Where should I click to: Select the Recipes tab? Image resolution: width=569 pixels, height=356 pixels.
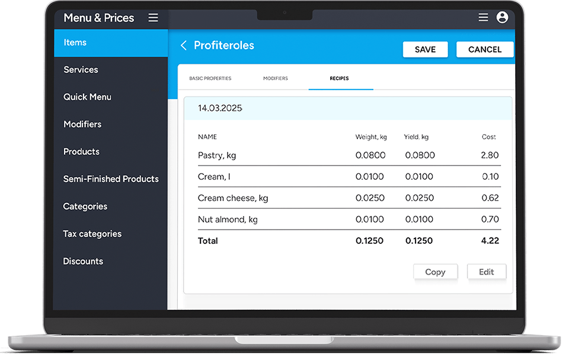click(x=340, y=78)
